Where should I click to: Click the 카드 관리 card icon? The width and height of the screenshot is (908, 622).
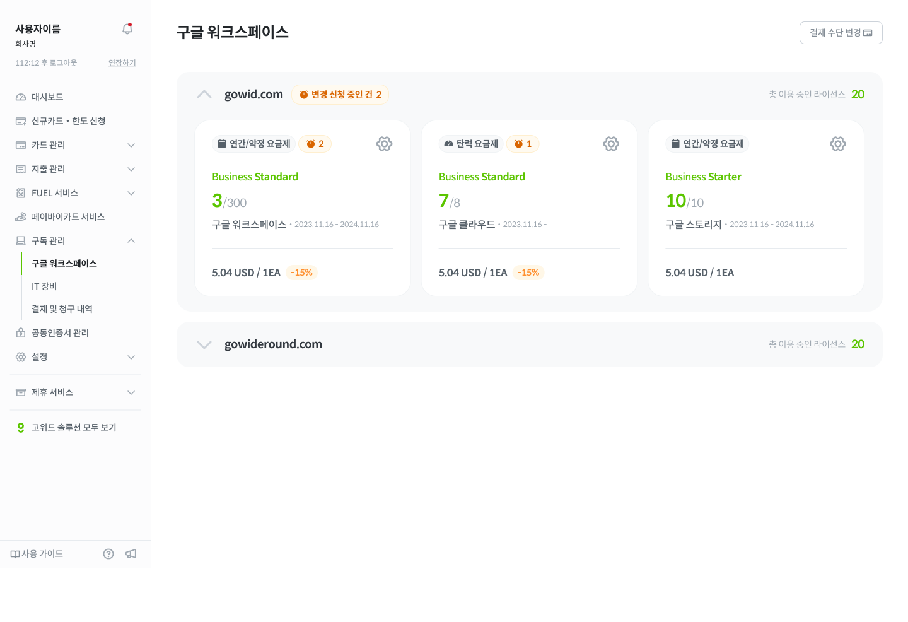21,145
